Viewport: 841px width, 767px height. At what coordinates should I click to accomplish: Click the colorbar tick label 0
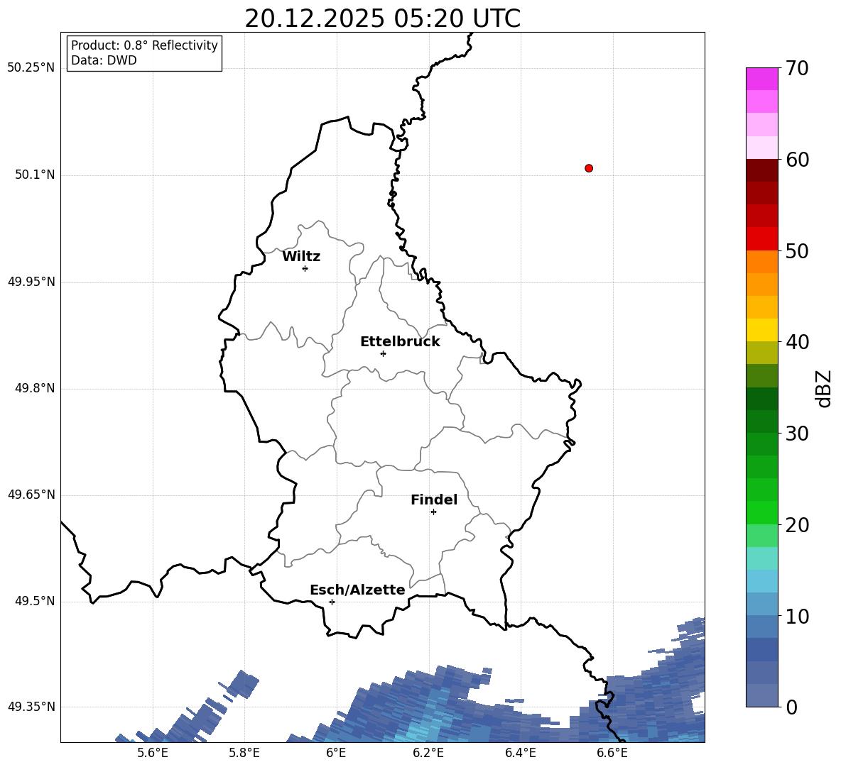coord(791,707)
